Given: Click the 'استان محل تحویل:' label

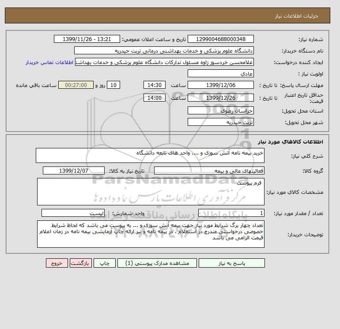Looking at the screenshot, I should (x=302, y=111).
